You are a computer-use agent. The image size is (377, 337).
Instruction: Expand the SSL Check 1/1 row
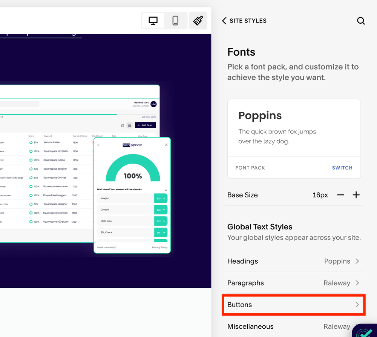[x=132, y=232]
